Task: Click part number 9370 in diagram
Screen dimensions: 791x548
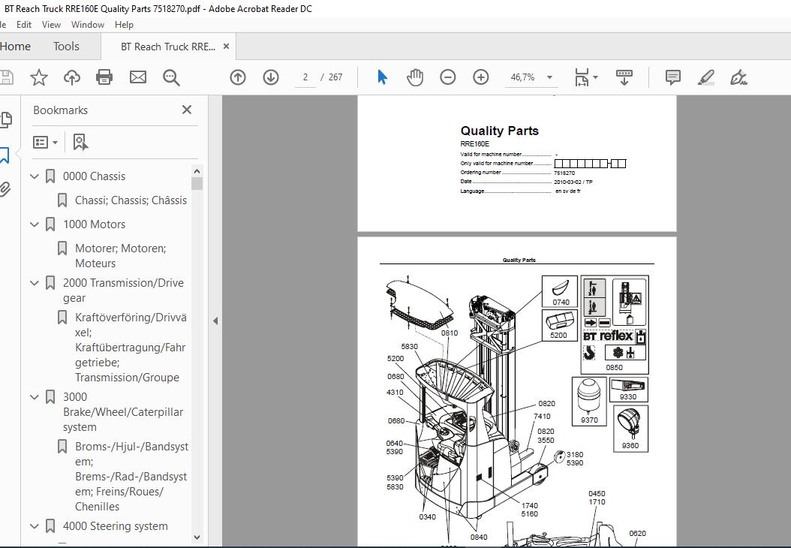Action: coord(589,420)
